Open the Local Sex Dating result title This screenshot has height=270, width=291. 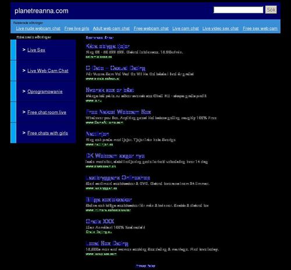(107, 243)
